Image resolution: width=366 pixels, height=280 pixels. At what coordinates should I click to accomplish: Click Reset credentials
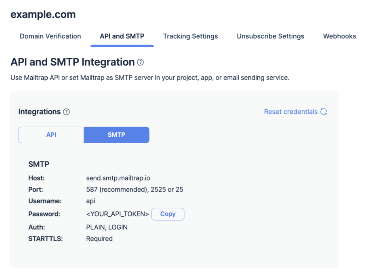tap(290, 112)
